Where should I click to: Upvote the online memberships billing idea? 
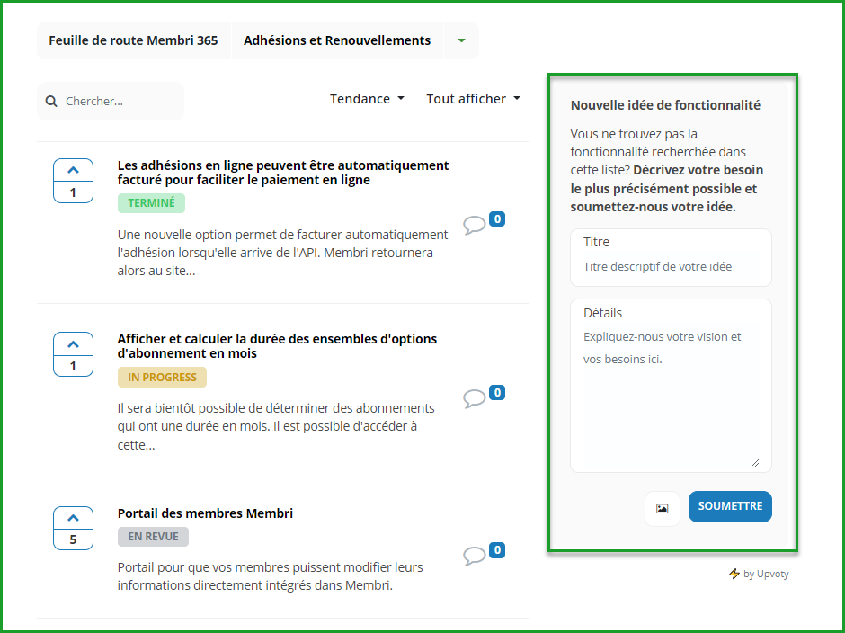73,171
